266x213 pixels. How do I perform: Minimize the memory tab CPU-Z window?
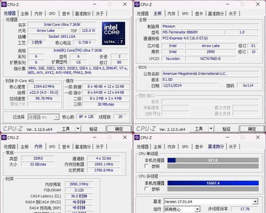pyautogui.click(x=95, y=137)
